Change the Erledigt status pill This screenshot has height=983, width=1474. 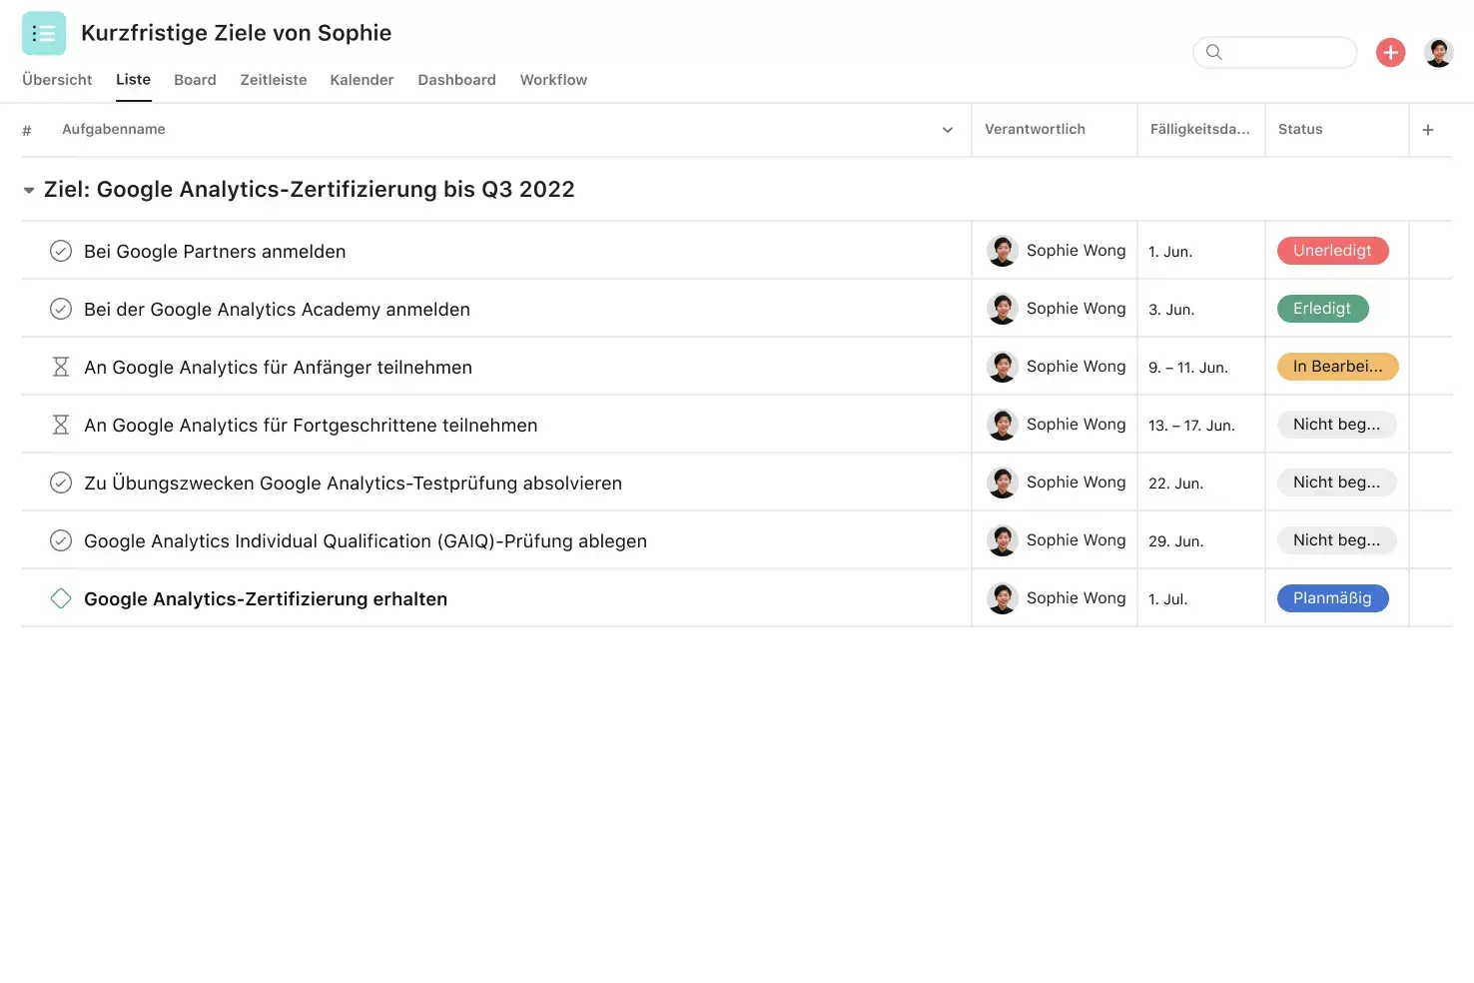tap(1322, 309)
